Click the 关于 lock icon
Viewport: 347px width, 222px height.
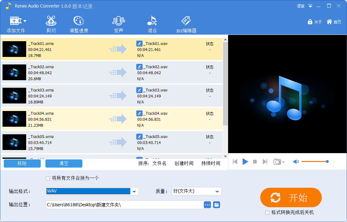[x=310, y=22]
